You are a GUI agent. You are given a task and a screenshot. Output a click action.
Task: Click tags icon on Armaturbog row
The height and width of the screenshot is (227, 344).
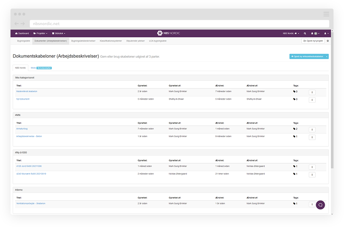click(x=294, y=129)
